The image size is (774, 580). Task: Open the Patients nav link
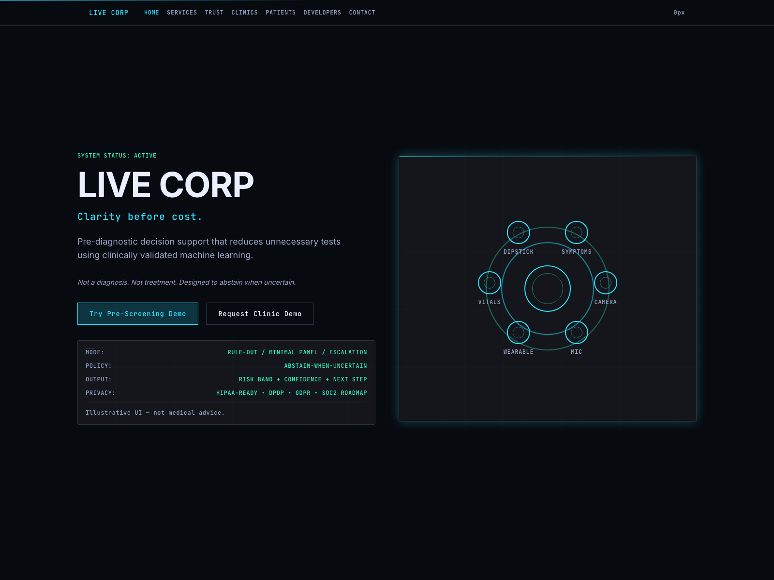pos(281,13)
